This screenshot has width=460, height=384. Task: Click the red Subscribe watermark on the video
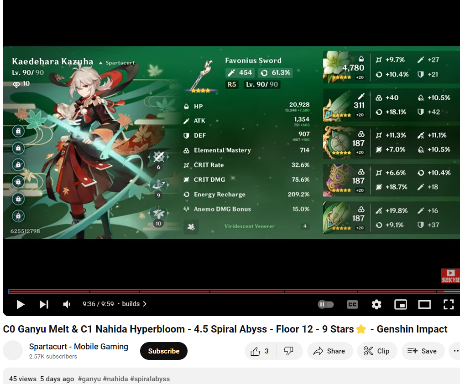[x=450, y=276]
